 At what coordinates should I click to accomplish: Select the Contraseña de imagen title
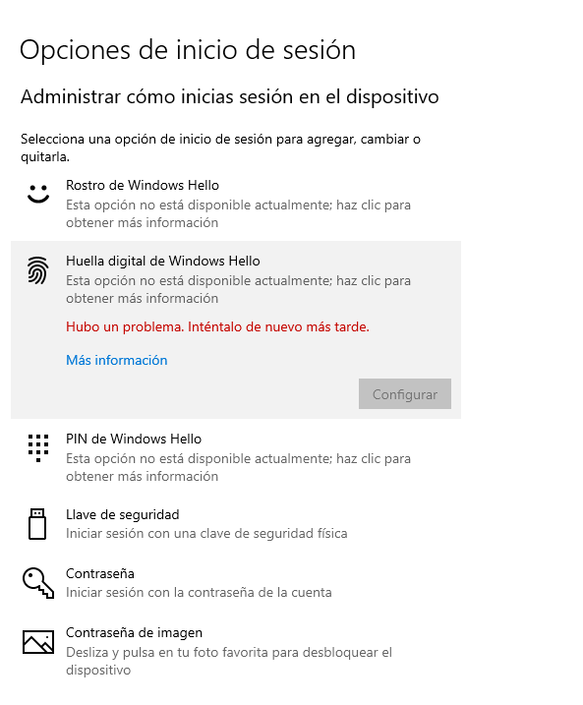click(134, 632)
